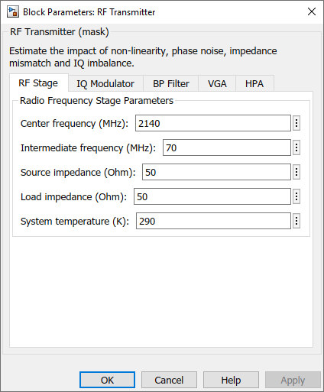324x392 pixels.
Task: Open options menu beside Intermediate frequency field
Action: click(296, 147)
